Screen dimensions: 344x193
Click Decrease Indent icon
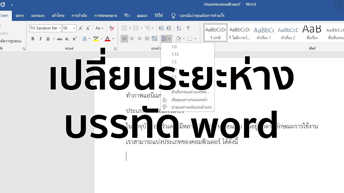click(161, 28)
